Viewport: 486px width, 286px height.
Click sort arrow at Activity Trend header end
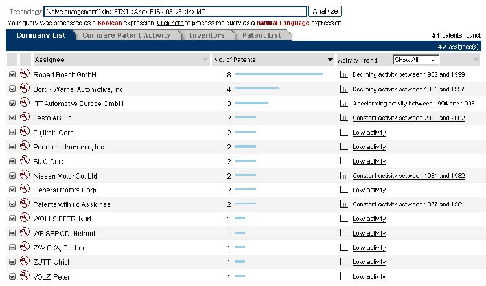point(476,60)
